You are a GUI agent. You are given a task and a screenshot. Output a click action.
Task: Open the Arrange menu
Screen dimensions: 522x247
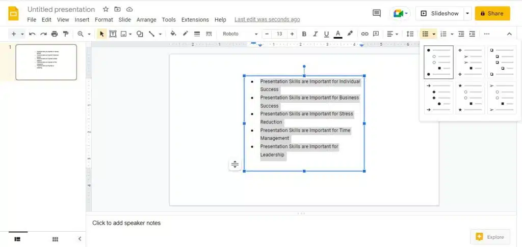(x=147, y=20)
